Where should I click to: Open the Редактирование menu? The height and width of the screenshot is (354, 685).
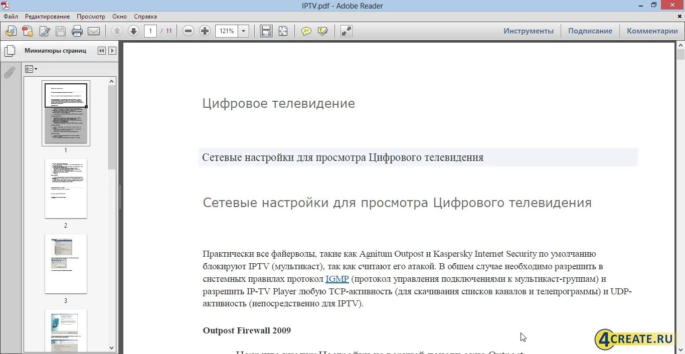pyautogui.click(x=48, y=17)
